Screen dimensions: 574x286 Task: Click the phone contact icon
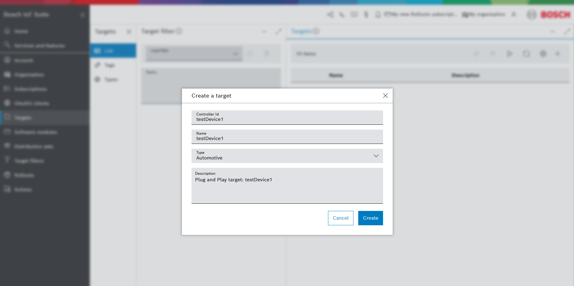(x=342, y=14)
